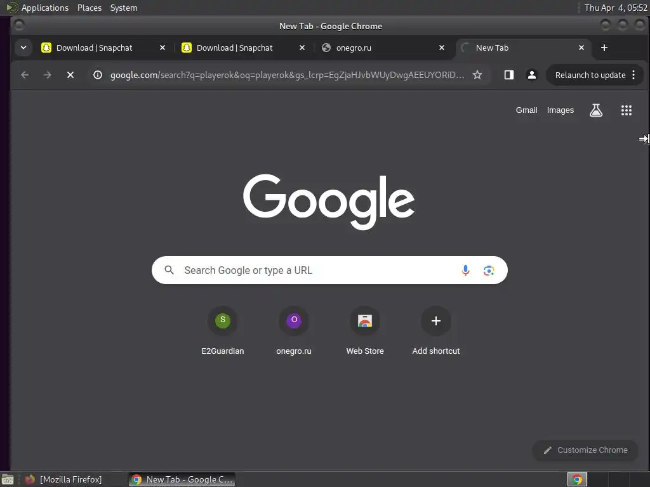Open the tab search dropdown arrow
This screenshot has height=487, width=650.
(x=23, y=48)
